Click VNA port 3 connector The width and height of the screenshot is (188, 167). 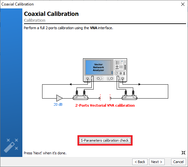tap(98, 78)
